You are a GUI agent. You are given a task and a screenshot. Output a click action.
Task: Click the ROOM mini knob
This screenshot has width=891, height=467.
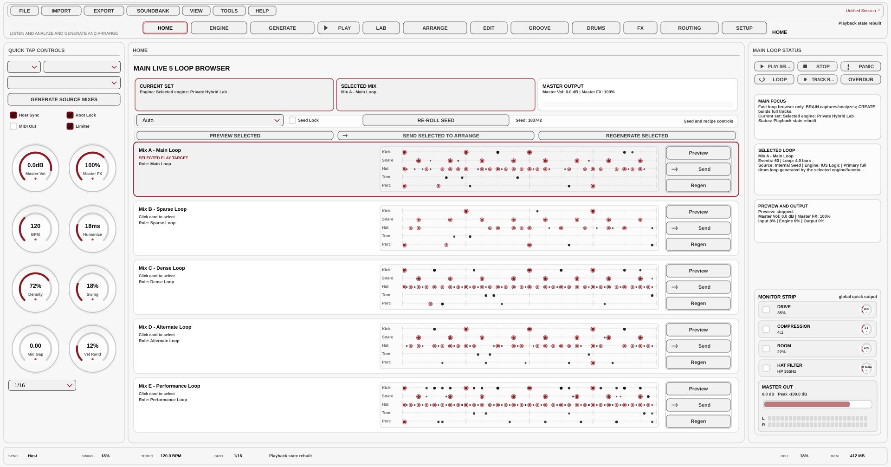pyautogui.click(x=866, y=349)
